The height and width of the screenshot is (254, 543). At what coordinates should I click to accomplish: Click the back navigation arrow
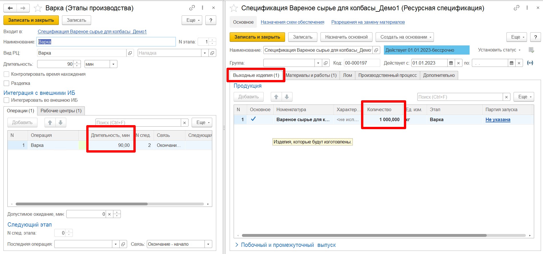[10, 8]
